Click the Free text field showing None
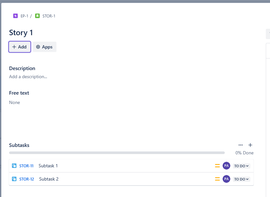 (15, 102)
